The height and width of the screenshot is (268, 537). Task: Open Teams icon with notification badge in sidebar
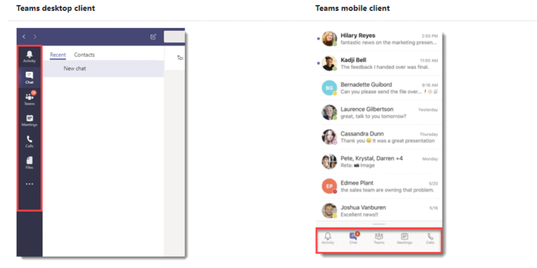29,99
